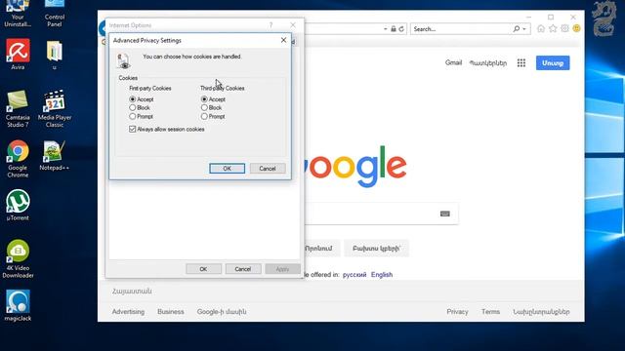Click OK in Advanced Privacy Settings

[x=227, y=169]
